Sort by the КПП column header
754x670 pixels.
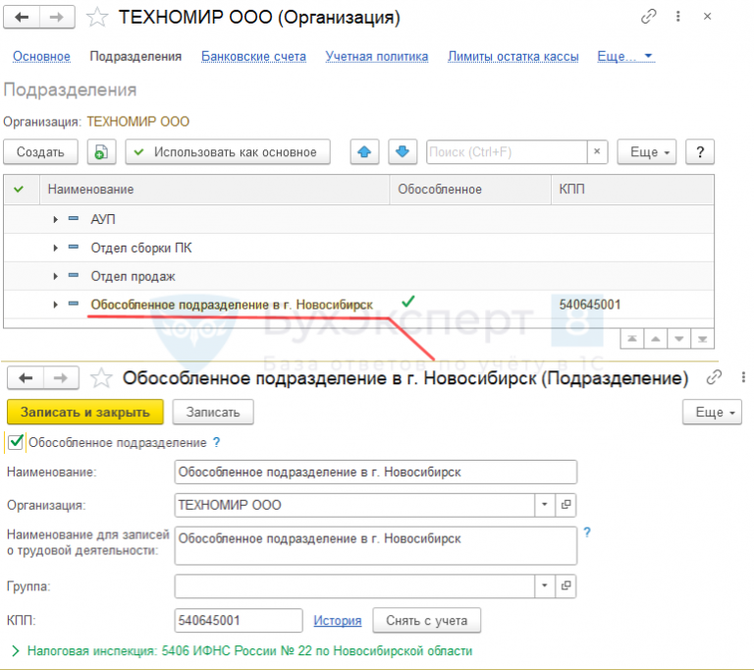coord(632,190)
